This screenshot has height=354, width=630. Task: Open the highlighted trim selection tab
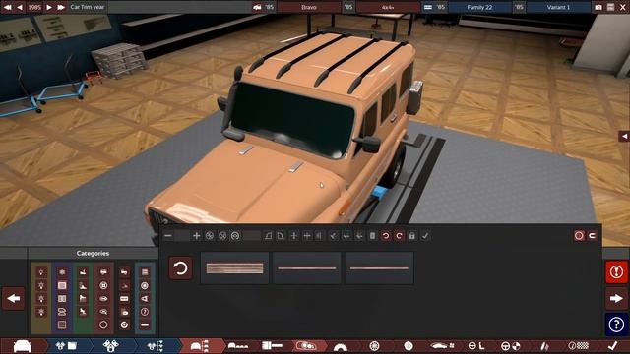tap(200, 346)
